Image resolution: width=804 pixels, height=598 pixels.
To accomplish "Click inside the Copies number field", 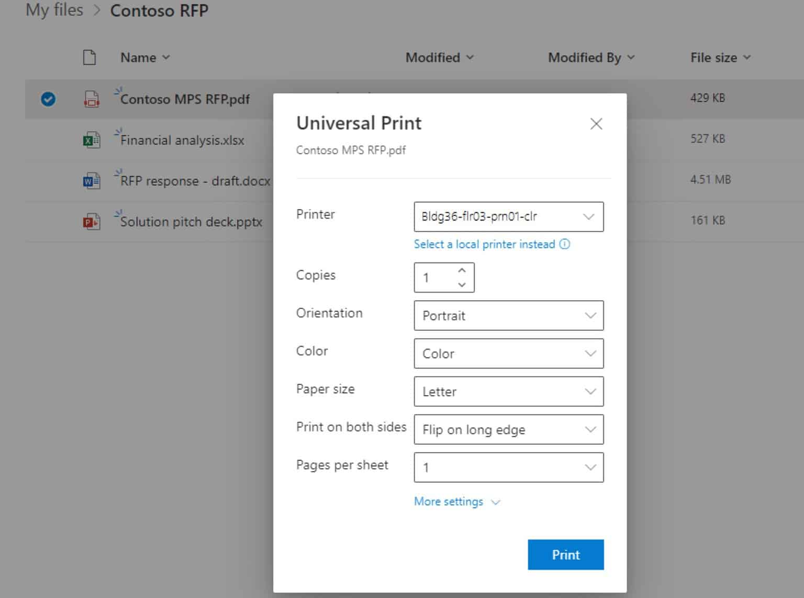I will click(x=434, y=278).
